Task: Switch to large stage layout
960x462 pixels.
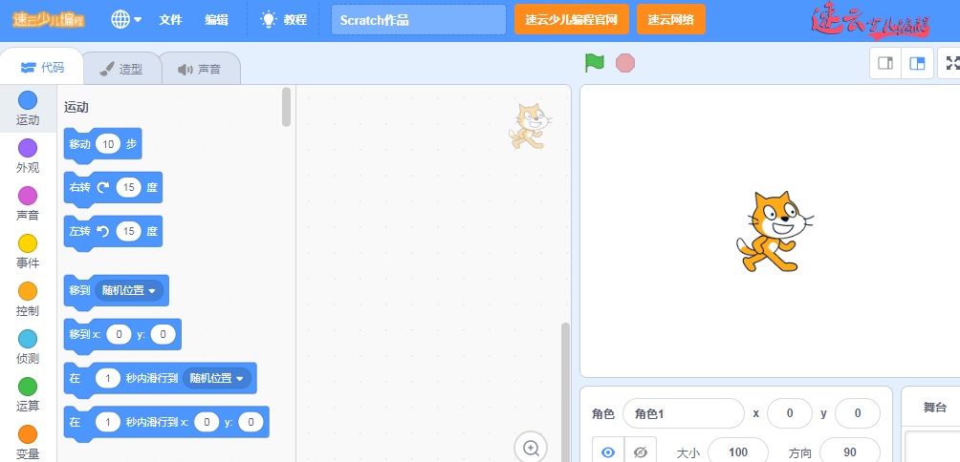Action: pyautogui.click(x=917, y=63)
